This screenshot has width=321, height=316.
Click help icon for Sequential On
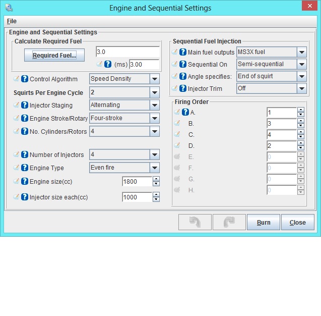pos(183,65)
